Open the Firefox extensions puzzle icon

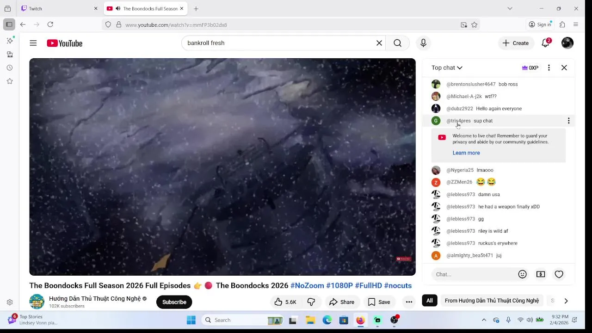pyautogui.click(x=562, y=25)
